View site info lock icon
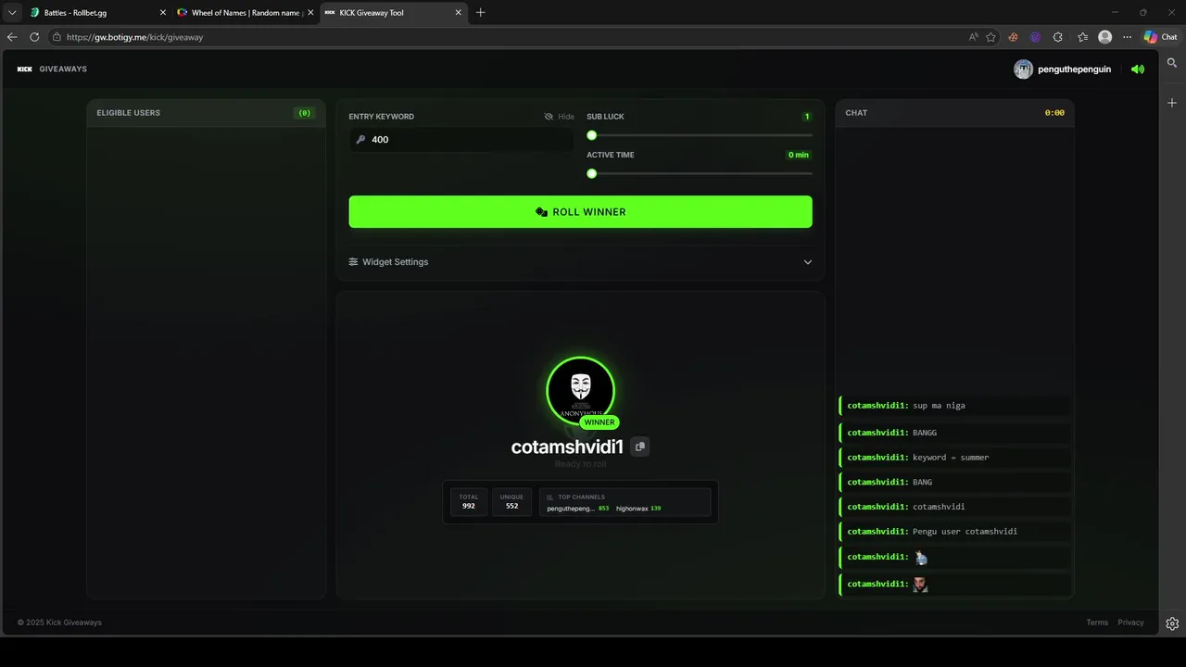 tap(57, 37)
